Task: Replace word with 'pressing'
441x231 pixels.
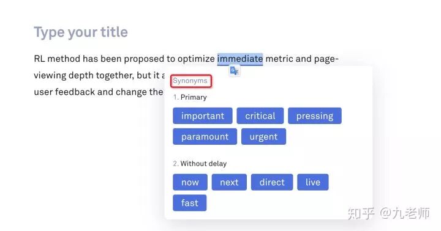Action: 315,116
